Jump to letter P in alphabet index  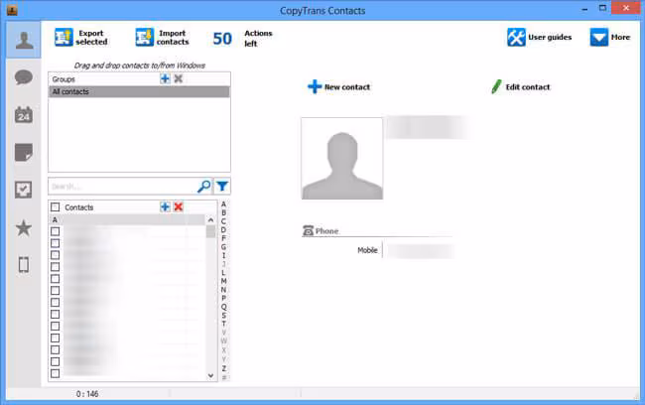tap(224, 299)
